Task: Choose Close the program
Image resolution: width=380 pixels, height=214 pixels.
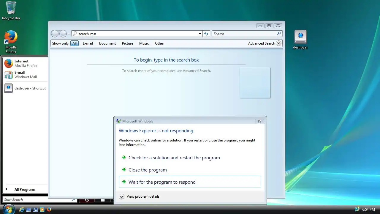Action: pyautogui.click(x=190, y=170)
